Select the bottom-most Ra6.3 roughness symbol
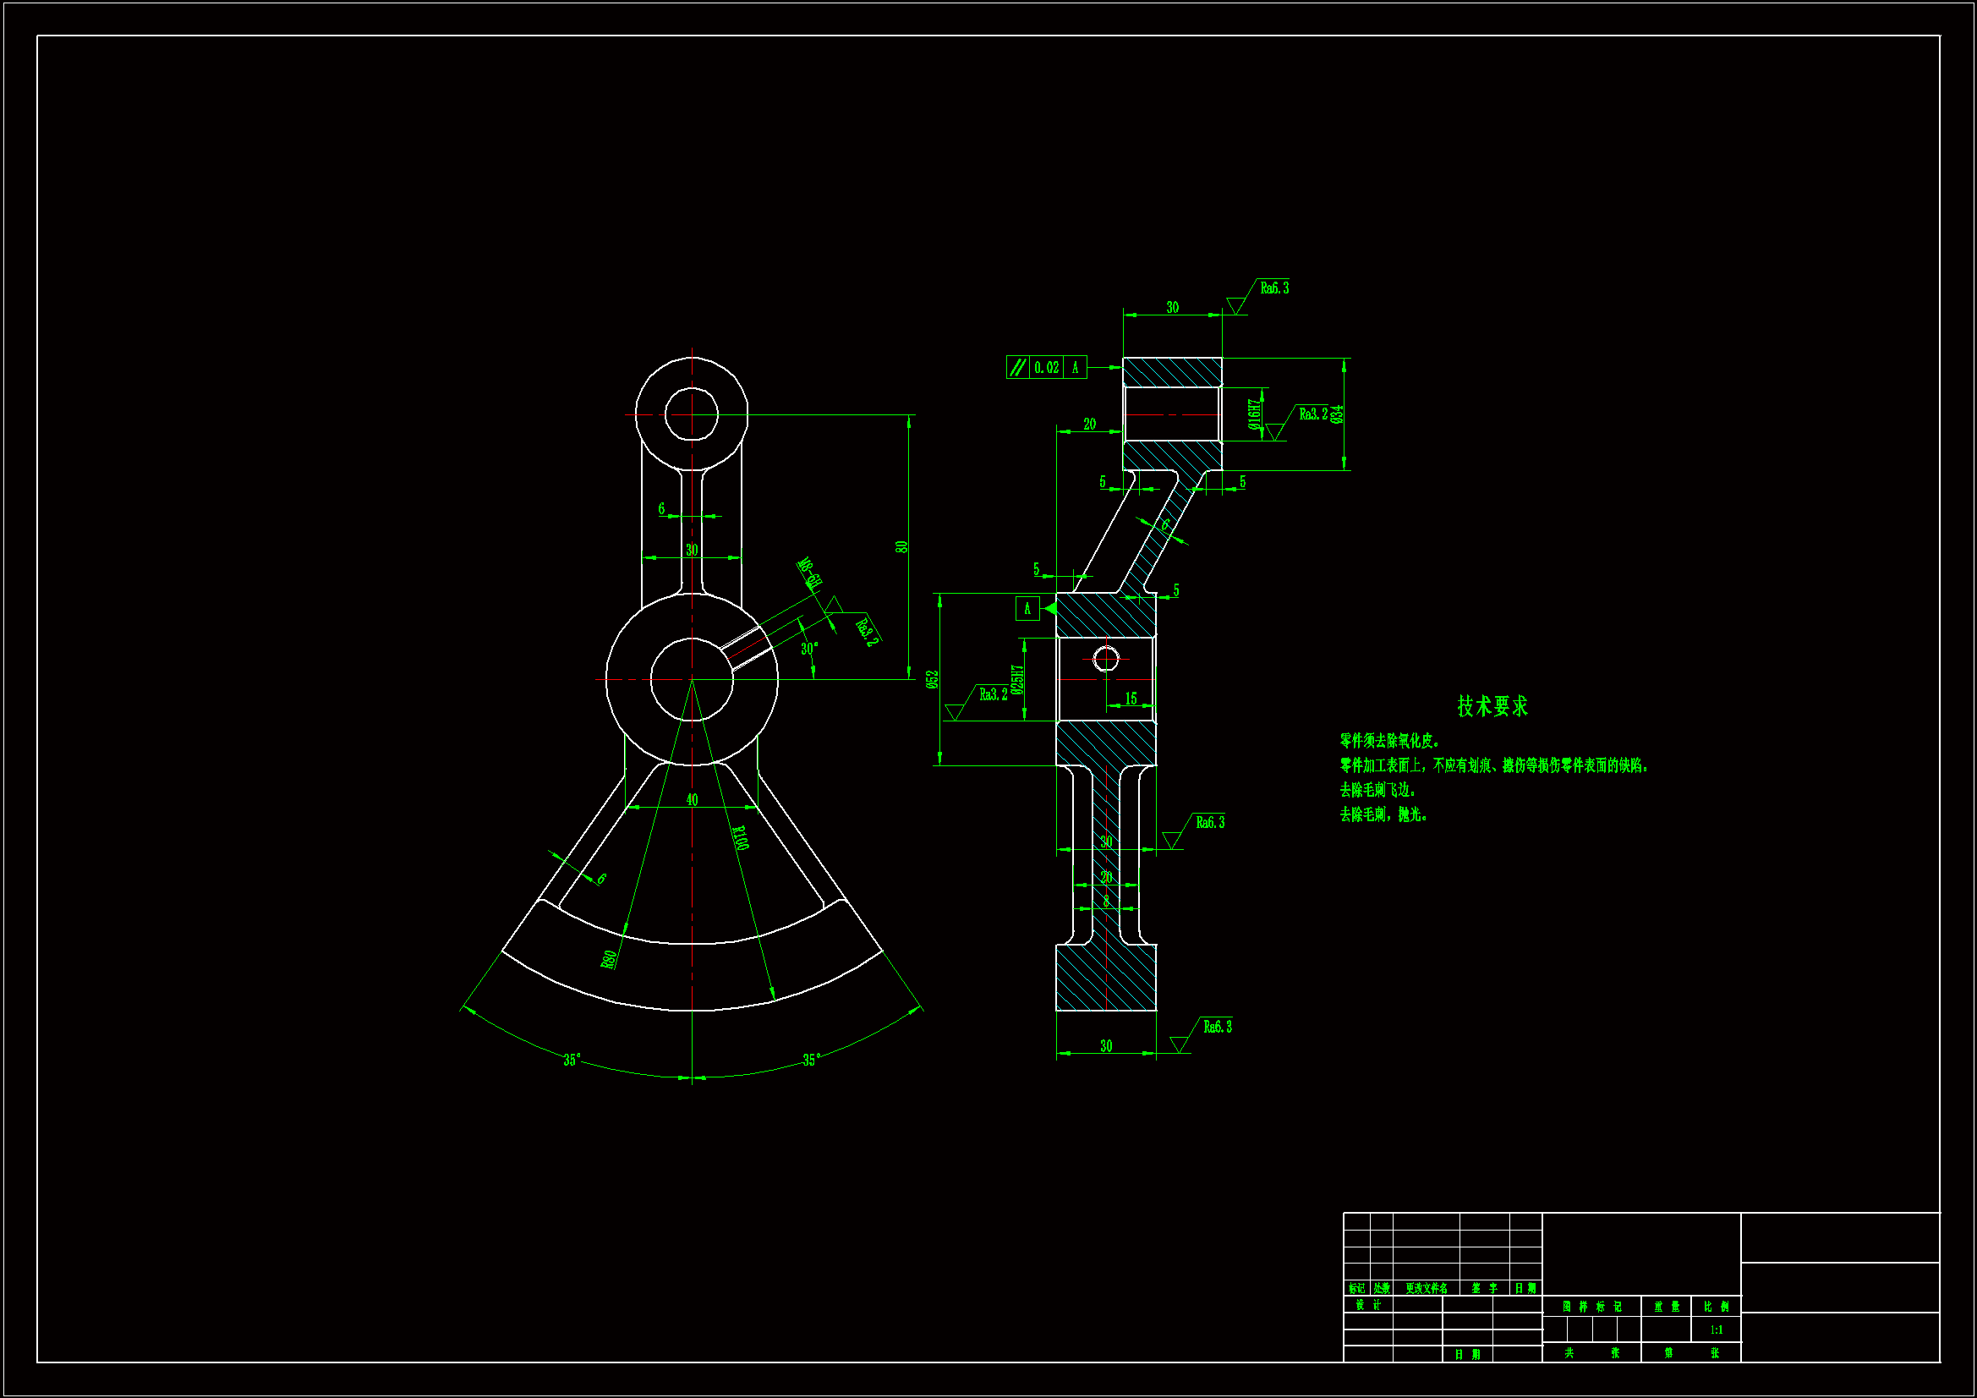Image resolution: width=1977 pixels, height=1398 pixels. (x=1217, y=1027)
